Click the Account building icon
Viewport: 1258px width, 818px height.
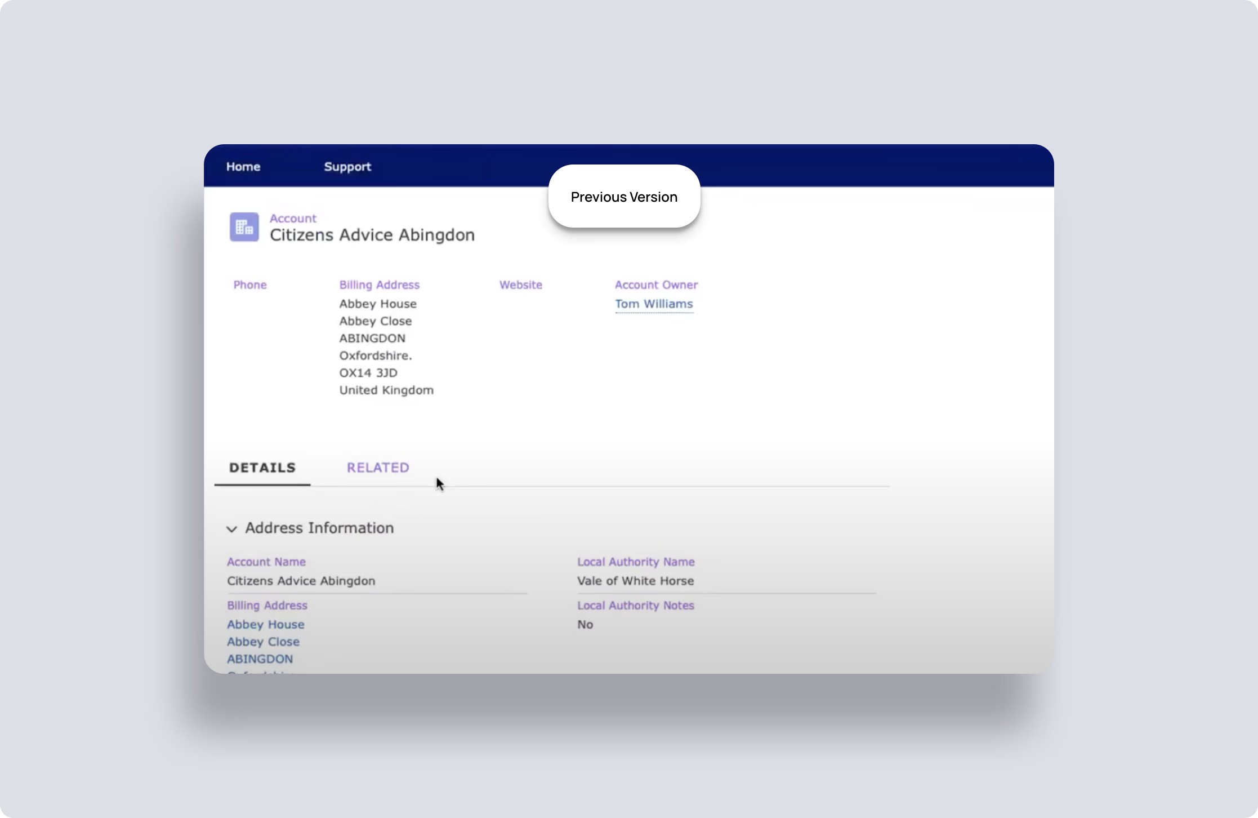[x=244, y=227]
